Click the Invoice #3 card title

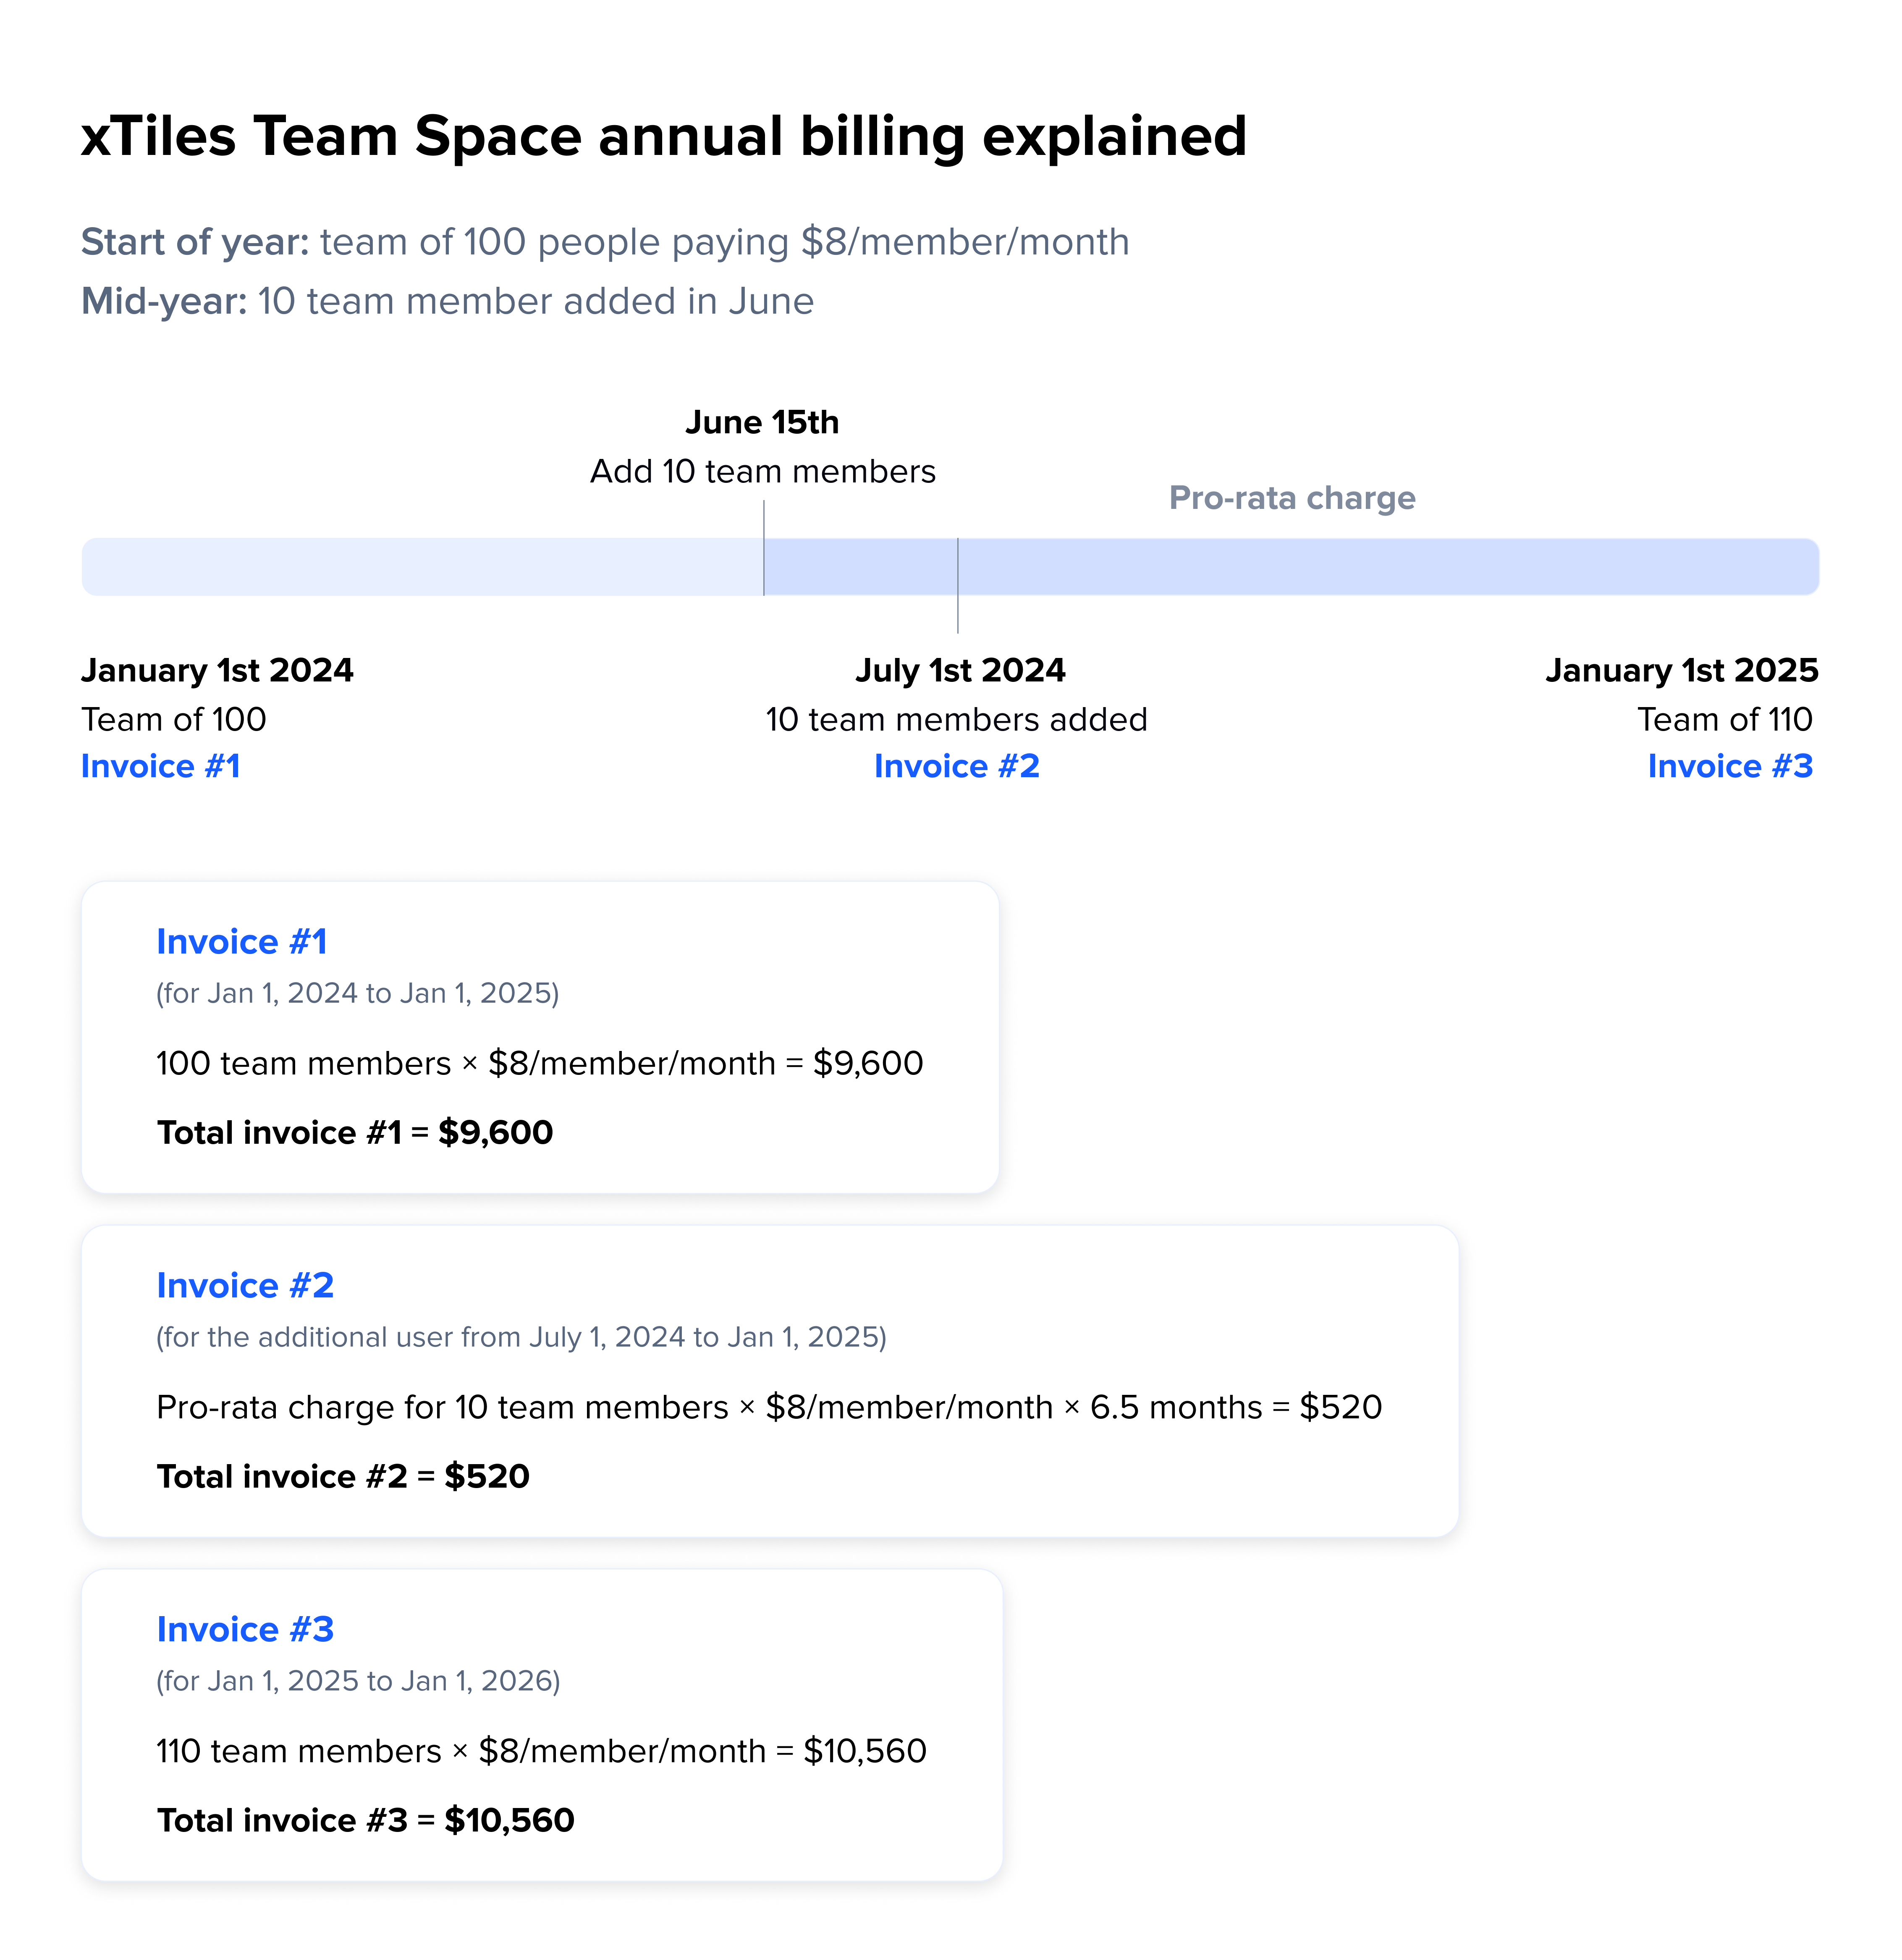point(245,1630)
